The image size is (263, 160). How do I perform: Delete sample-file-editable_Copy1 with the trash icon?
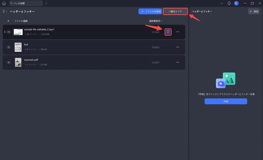168,32
